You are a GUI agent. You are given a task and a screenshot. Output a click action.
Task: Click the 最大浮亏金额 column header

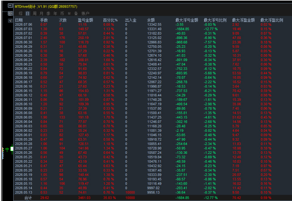coord(187,20)
